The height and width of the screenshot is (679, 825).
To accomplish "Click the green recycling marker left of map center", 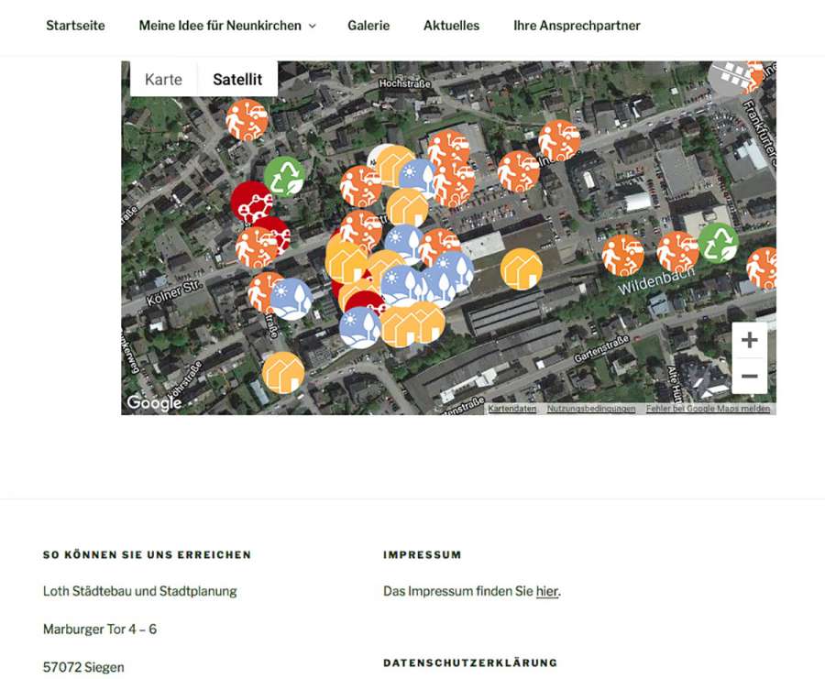I will pyautogui.click(x=284, y=177).
